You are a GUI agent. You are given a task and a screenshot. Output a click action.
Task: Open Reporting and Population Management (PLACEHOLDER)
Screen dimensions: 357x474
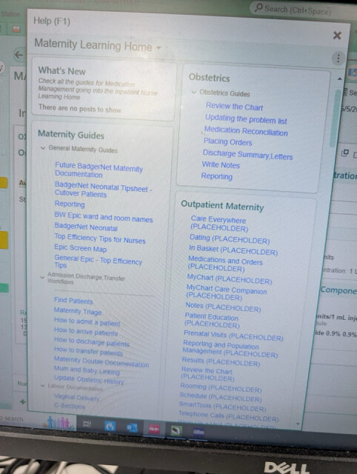tap(230, 349)
